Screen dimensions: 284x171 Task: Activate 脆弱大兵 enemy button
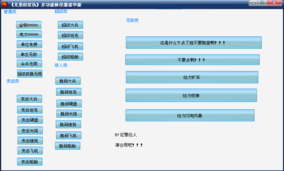click(x=68, y=81)
